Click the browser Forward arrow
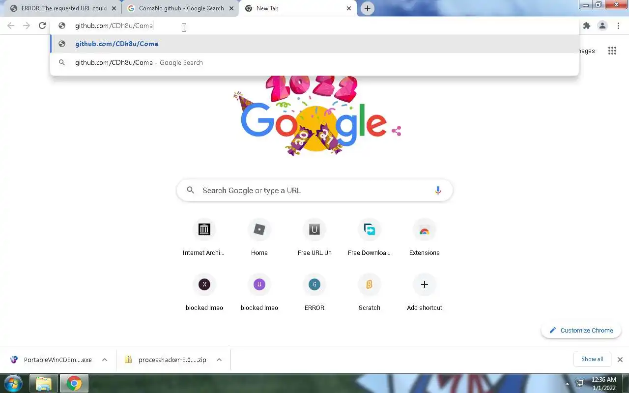This screenshot has width=629, height=393. tap(27, 26)
